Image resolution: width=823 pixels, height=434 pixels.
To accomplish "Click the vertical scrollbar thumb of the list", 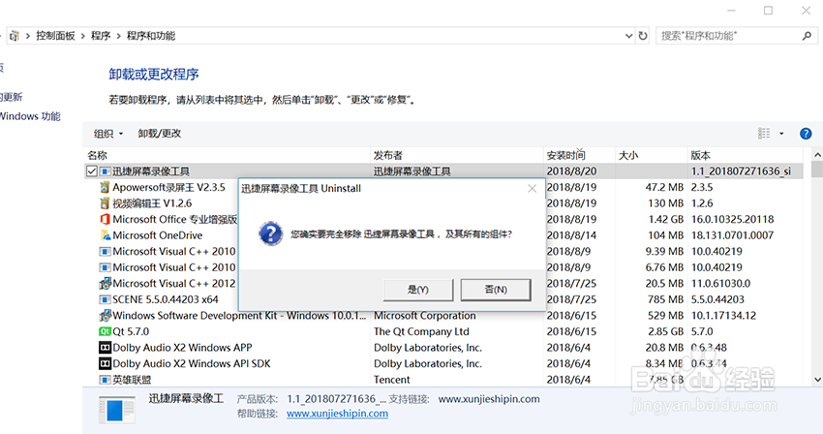I will coord(817,170).
